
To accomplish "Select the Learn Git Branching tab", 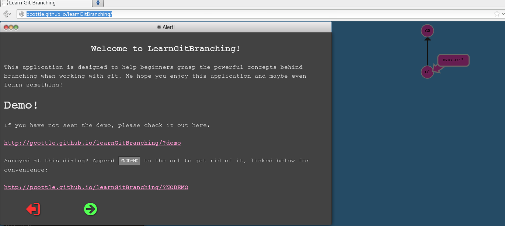I will pos(46,3).
